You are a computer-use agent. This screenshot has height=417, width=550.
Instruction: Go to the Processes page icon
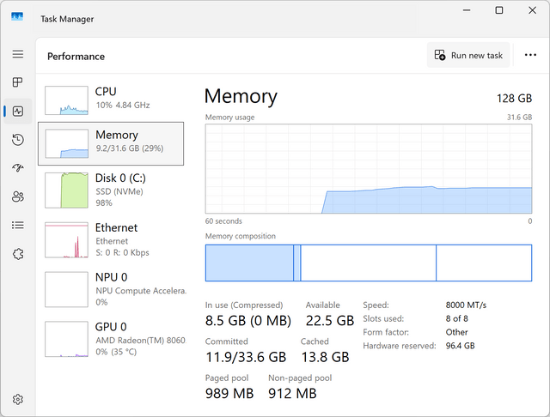tap(17, 82)
